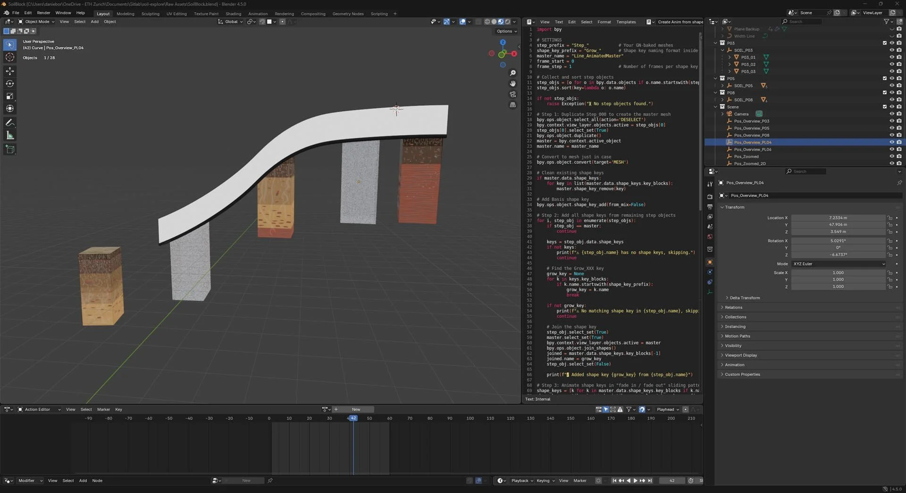
Task: Expand the Delta Transform panel
Action: (x=745, y=298)
